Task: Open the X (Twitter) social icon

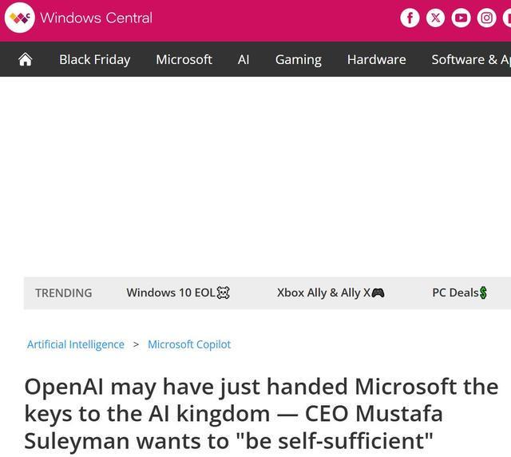Action: point(435,18)
